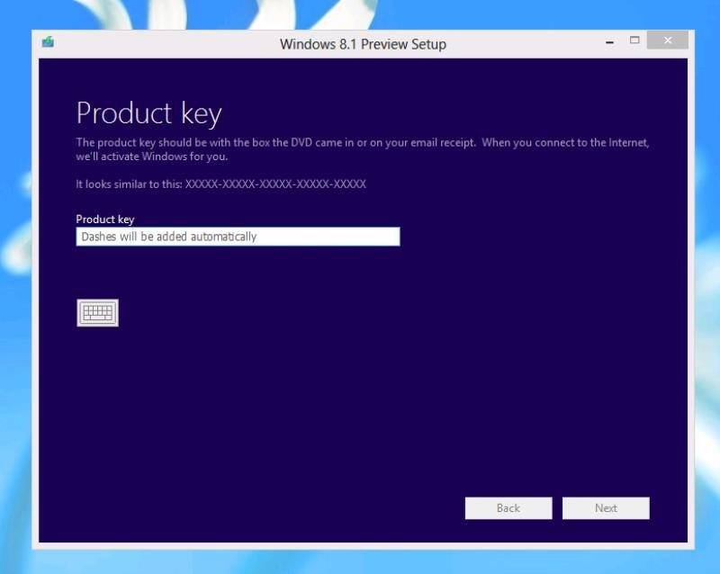
Task: Go to previous step with Back button
Action: click(508, 508)
